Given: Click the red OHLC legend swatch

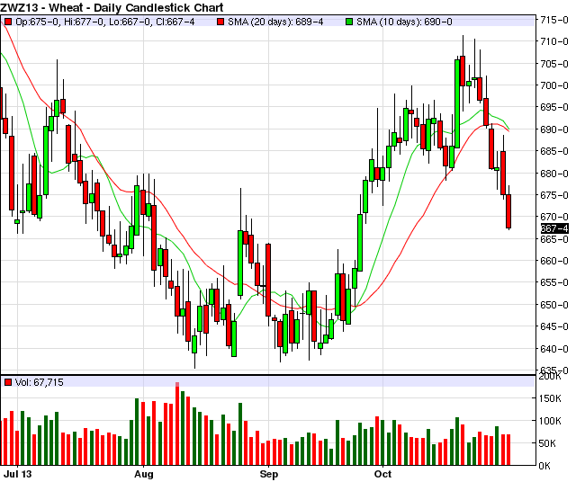Looking at the screenshot, I should 8,22.
